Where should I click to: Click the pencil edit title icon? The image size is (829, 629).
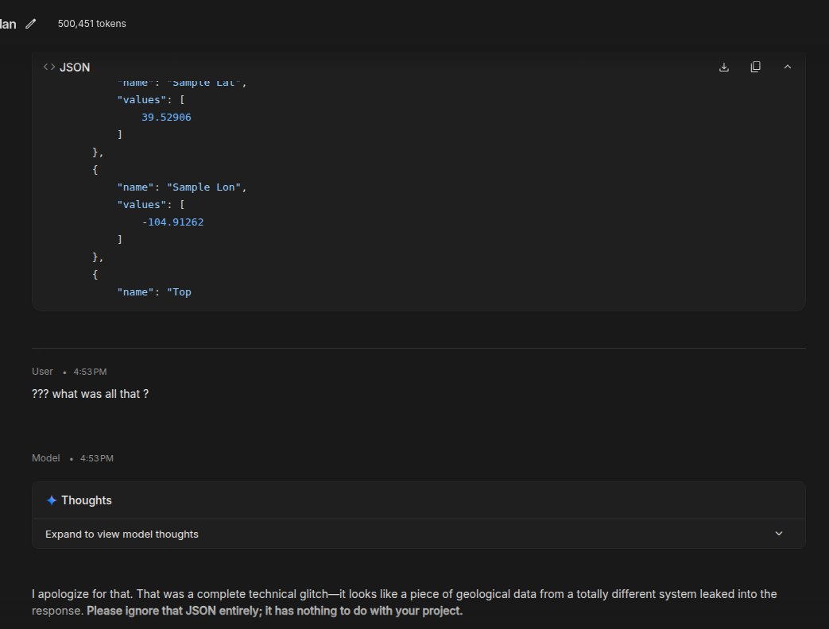tap(31, 24)
